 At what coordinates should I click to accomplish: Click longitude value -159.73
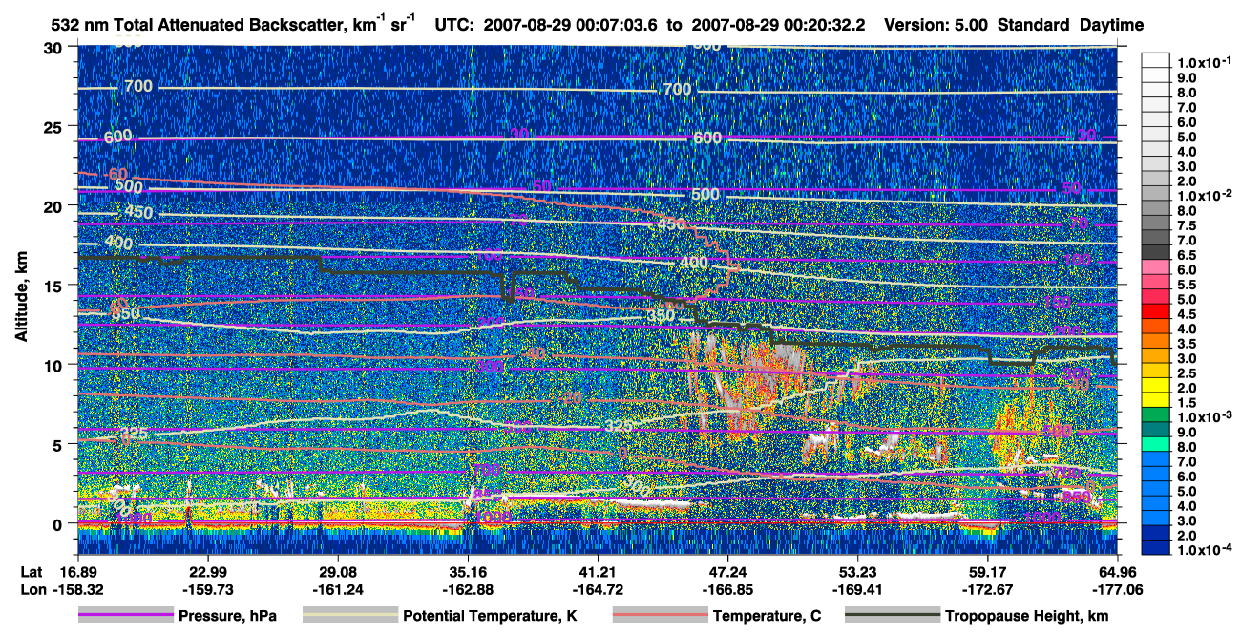point(207,589)
